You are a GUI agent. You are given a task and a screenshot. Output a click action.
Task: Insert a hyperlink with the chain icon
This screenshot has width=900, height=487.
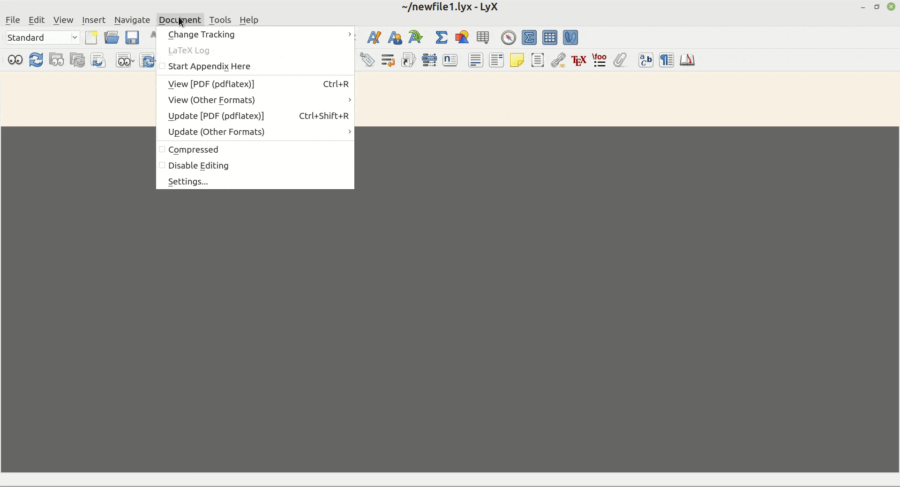558,60
